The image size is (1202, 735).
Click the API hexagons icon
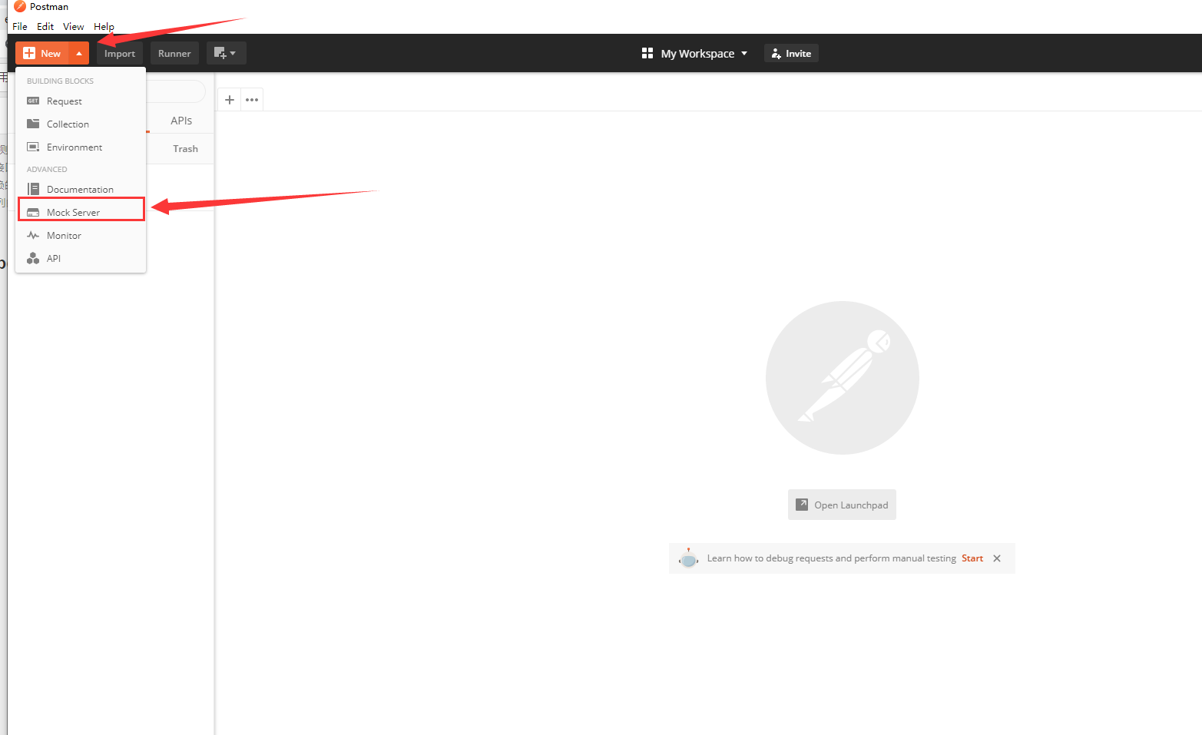coord(33,259)
